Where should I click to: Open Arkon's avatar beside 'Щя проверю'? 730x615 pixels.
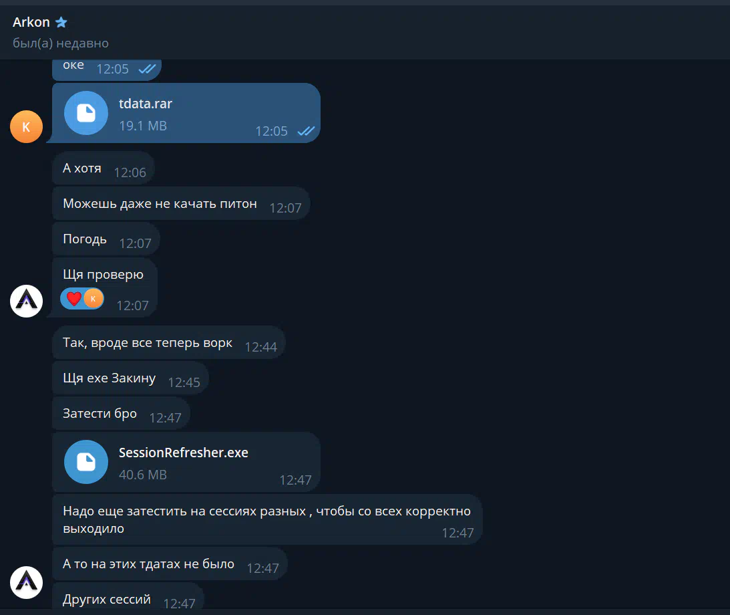[27, 301]
